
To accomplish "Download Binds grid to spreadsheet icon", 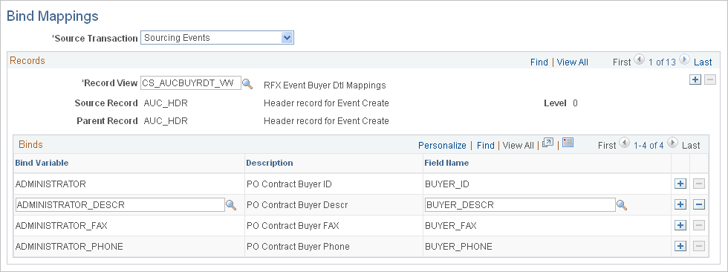I will point(568,143).
